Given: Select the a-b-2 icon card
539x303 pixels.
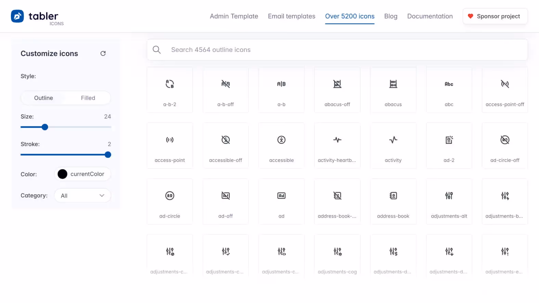Looking at the screenshot, I should coord(170,90).
